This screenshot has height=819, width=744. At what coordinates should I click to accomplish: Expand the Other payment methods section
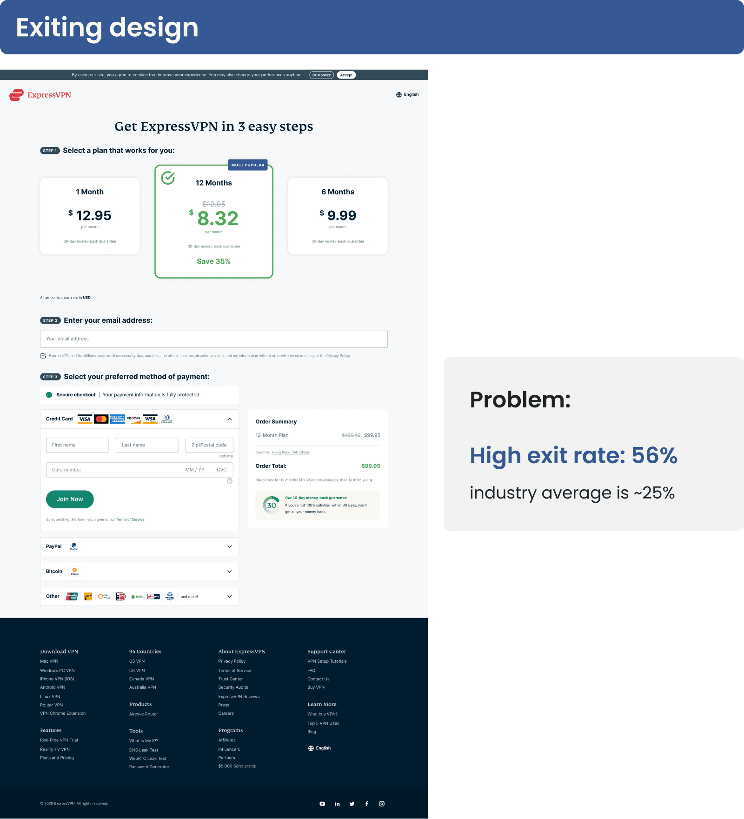(139, 596)
